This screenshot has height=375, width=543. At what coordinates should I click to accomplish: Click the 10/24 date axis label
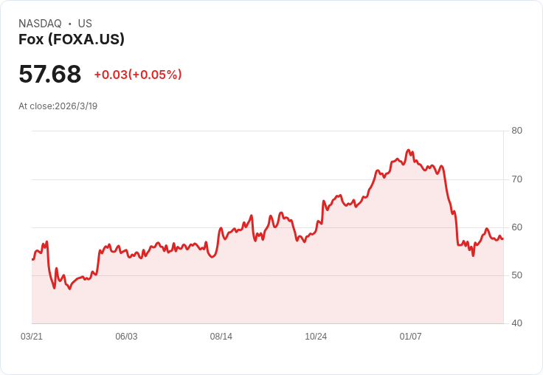click(x=316, y=336)
